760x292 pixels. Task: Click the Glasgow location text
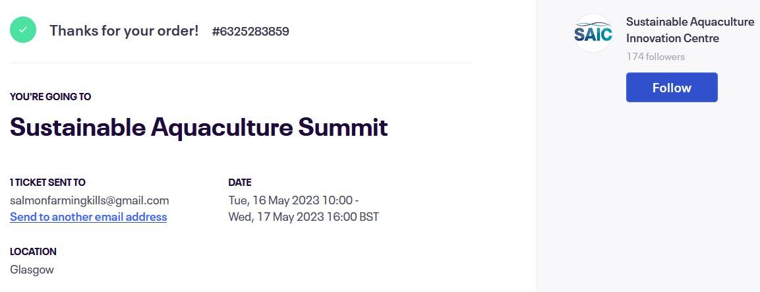[x=32, y=270]
